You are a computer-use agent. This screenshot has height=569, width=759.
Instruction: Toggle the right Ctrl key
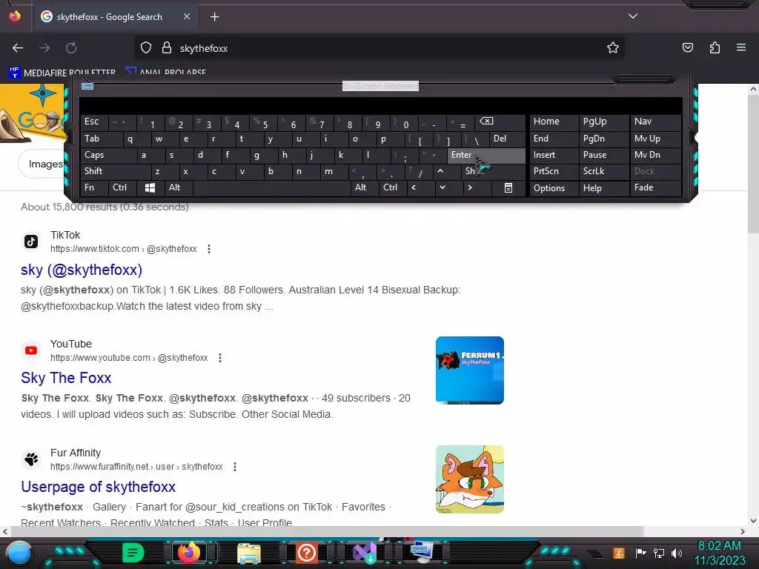click(x=393, y=187)
